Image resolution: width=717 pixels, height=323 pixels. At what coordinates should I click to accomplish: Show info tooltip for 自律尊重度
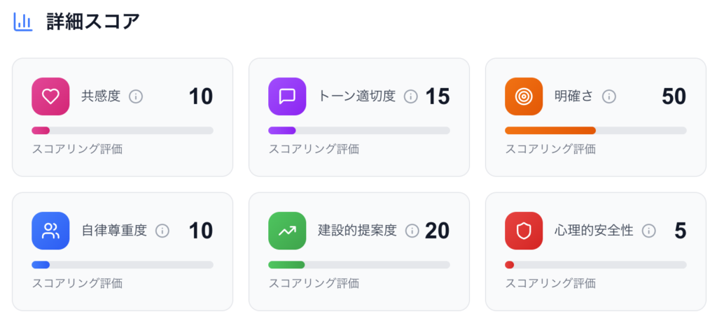click(162, 231)
